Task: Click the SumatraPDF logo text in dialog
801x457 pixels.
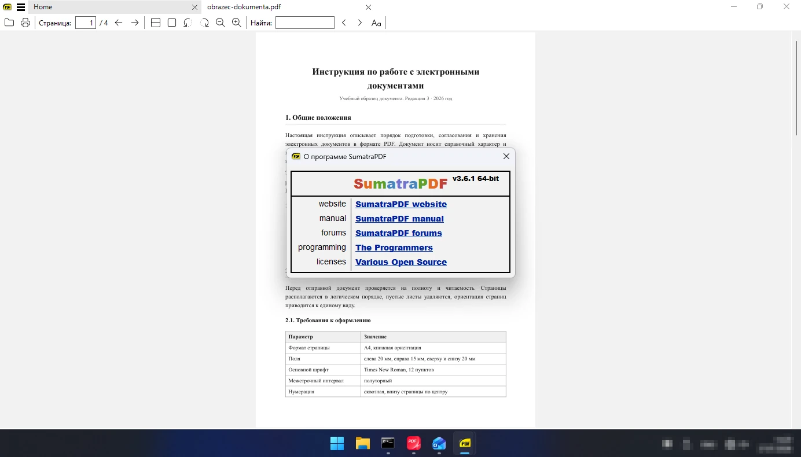Action: point(400,184)
